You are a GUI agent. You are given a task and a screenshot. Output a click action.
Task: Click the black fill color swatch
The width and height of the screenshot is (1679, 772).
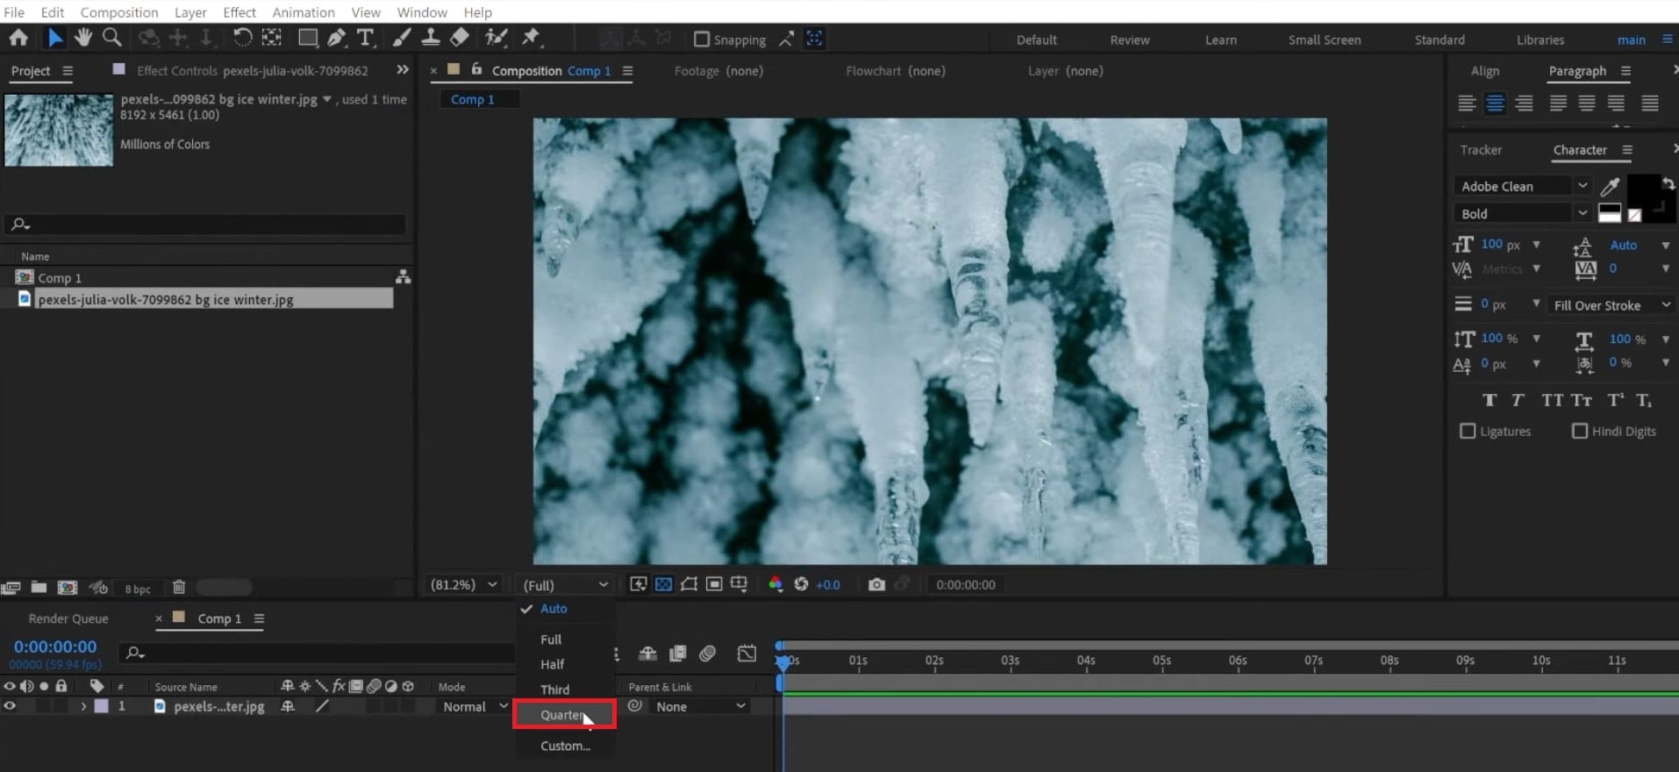coord(1642,190)
